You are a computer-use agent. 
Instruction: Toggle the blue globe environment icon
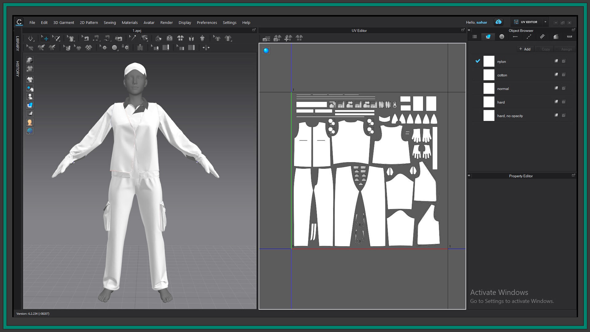click(x=30, y=131)
